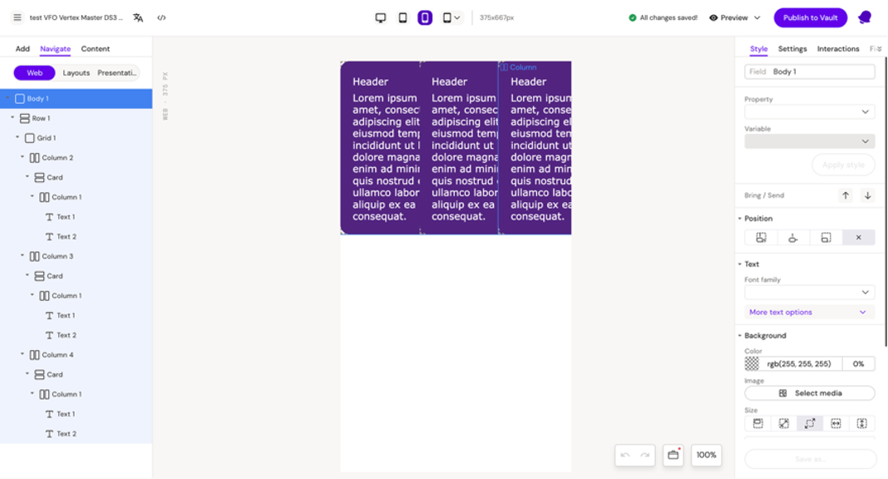888x479 pixels.
Task: Open the toolbox icon beside zoom
Action: 673,455
